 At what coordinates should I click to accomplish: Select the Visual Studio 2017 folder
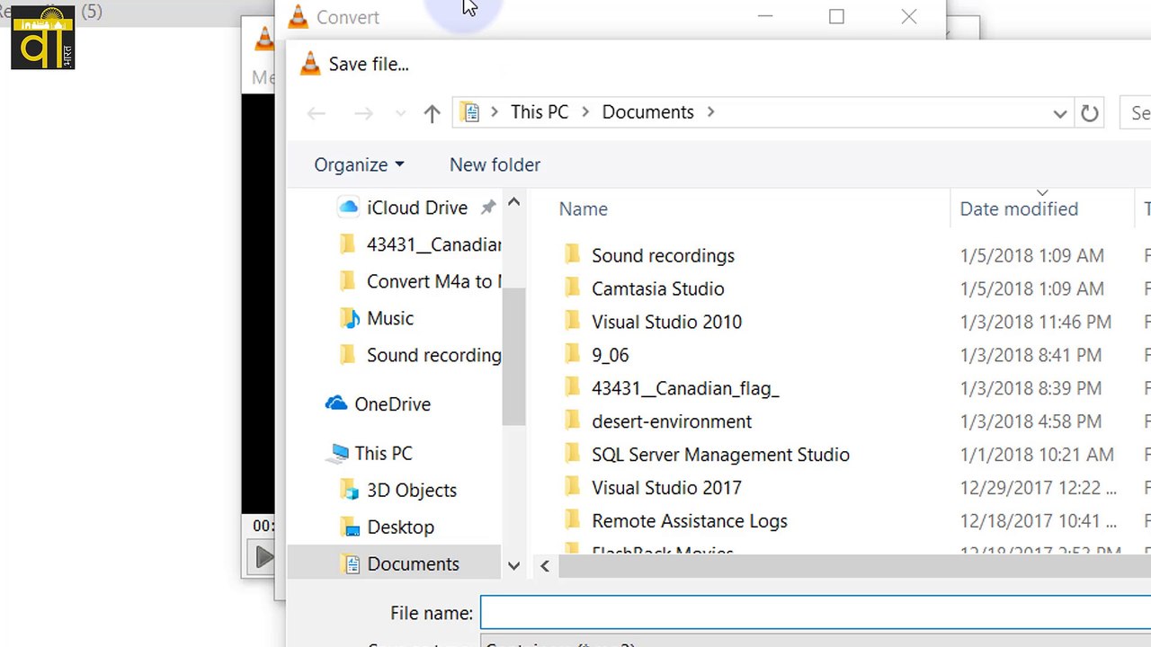[x=666, y=489]
